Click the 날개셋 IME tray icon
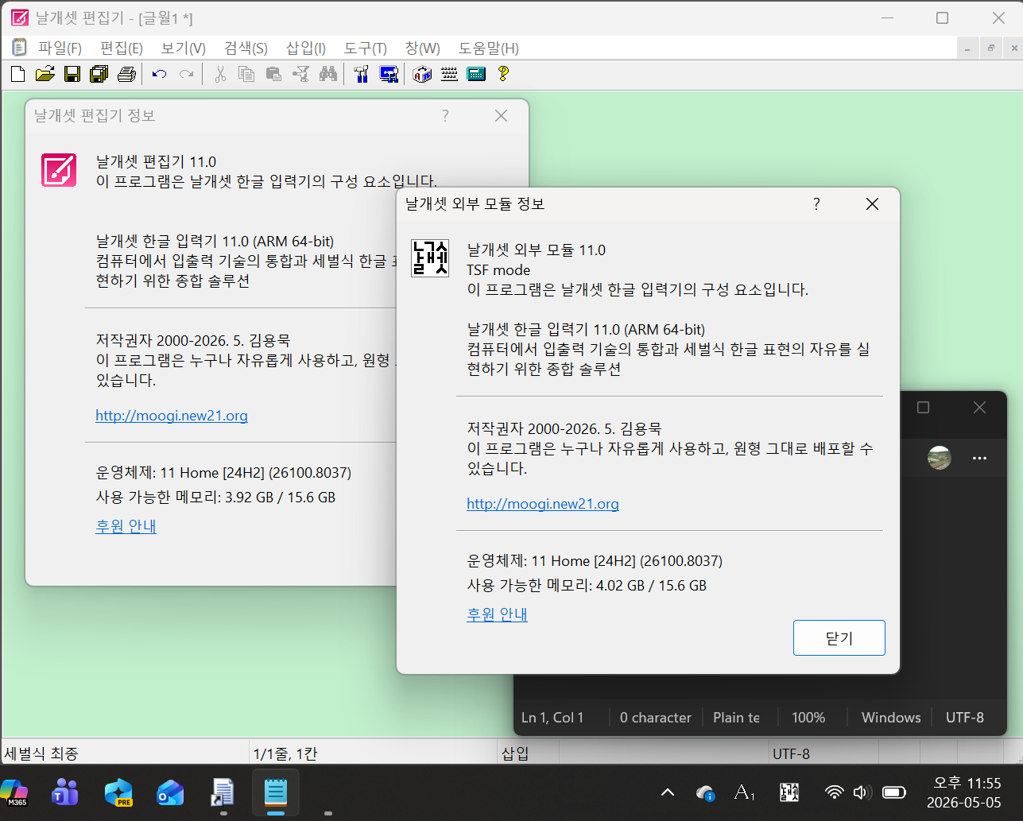The width and height of the screenshot is (1023, 821). 789,792
